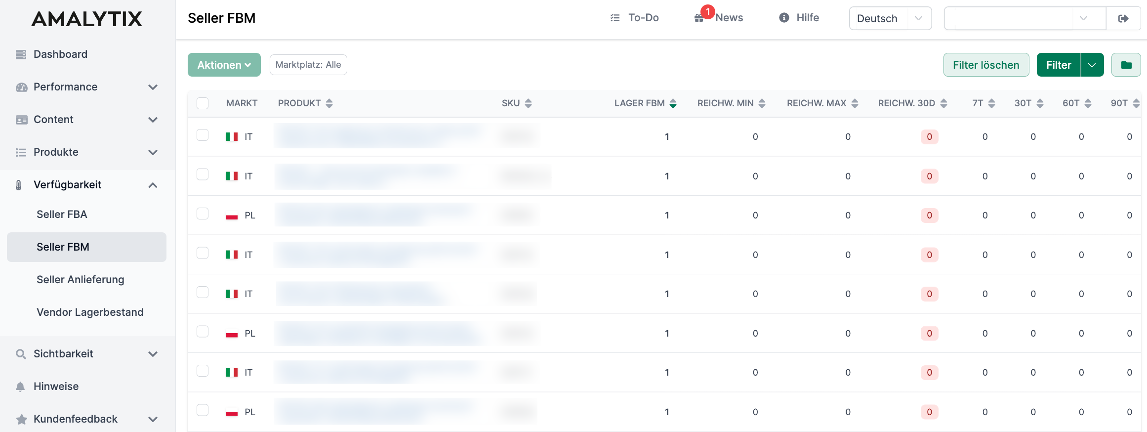Expand the Content menu chevron
This screenshot has height=432, width=1147.
(x=153, y=120)
